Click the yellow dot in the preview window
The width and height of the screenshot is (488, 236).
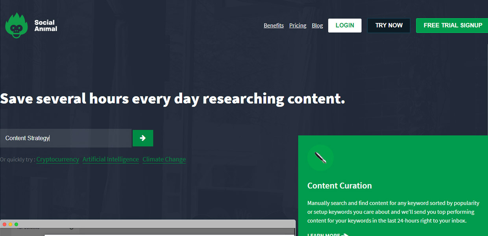pos(11,224)
